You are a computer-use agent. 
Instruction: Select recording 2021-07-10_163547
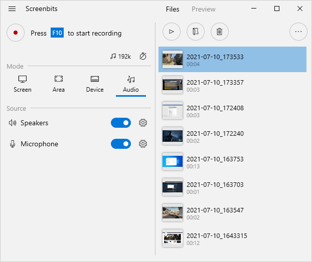click(x=232, y=213)
